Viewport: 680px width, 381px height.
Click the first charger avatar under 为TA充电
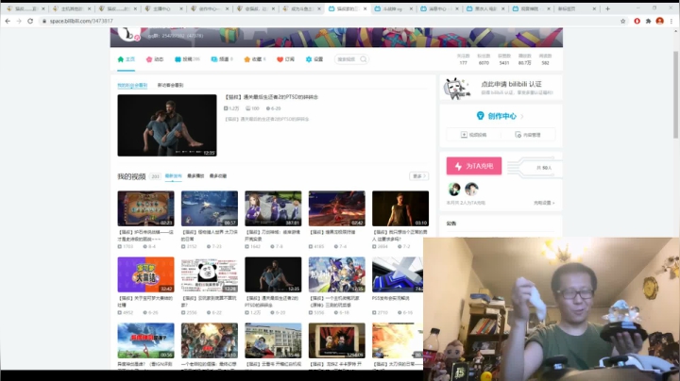pos(454,190)
